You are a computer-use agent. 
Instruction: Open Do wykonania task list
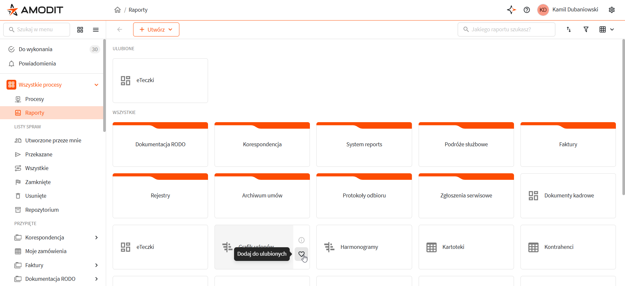(35, 49)
